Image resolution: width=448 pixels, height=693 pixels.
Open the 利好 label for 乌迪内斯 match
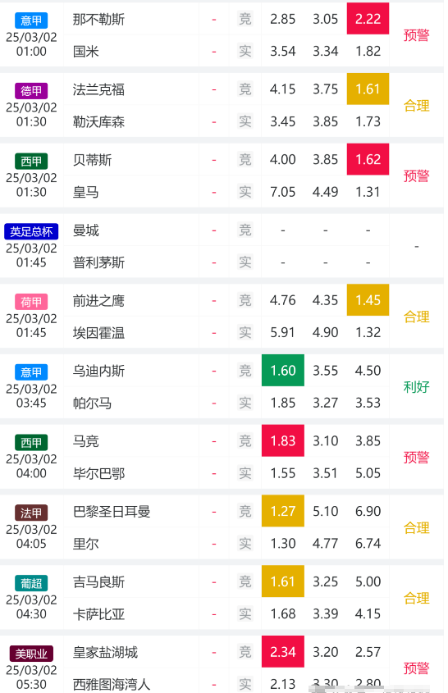[x=416, y=387]
